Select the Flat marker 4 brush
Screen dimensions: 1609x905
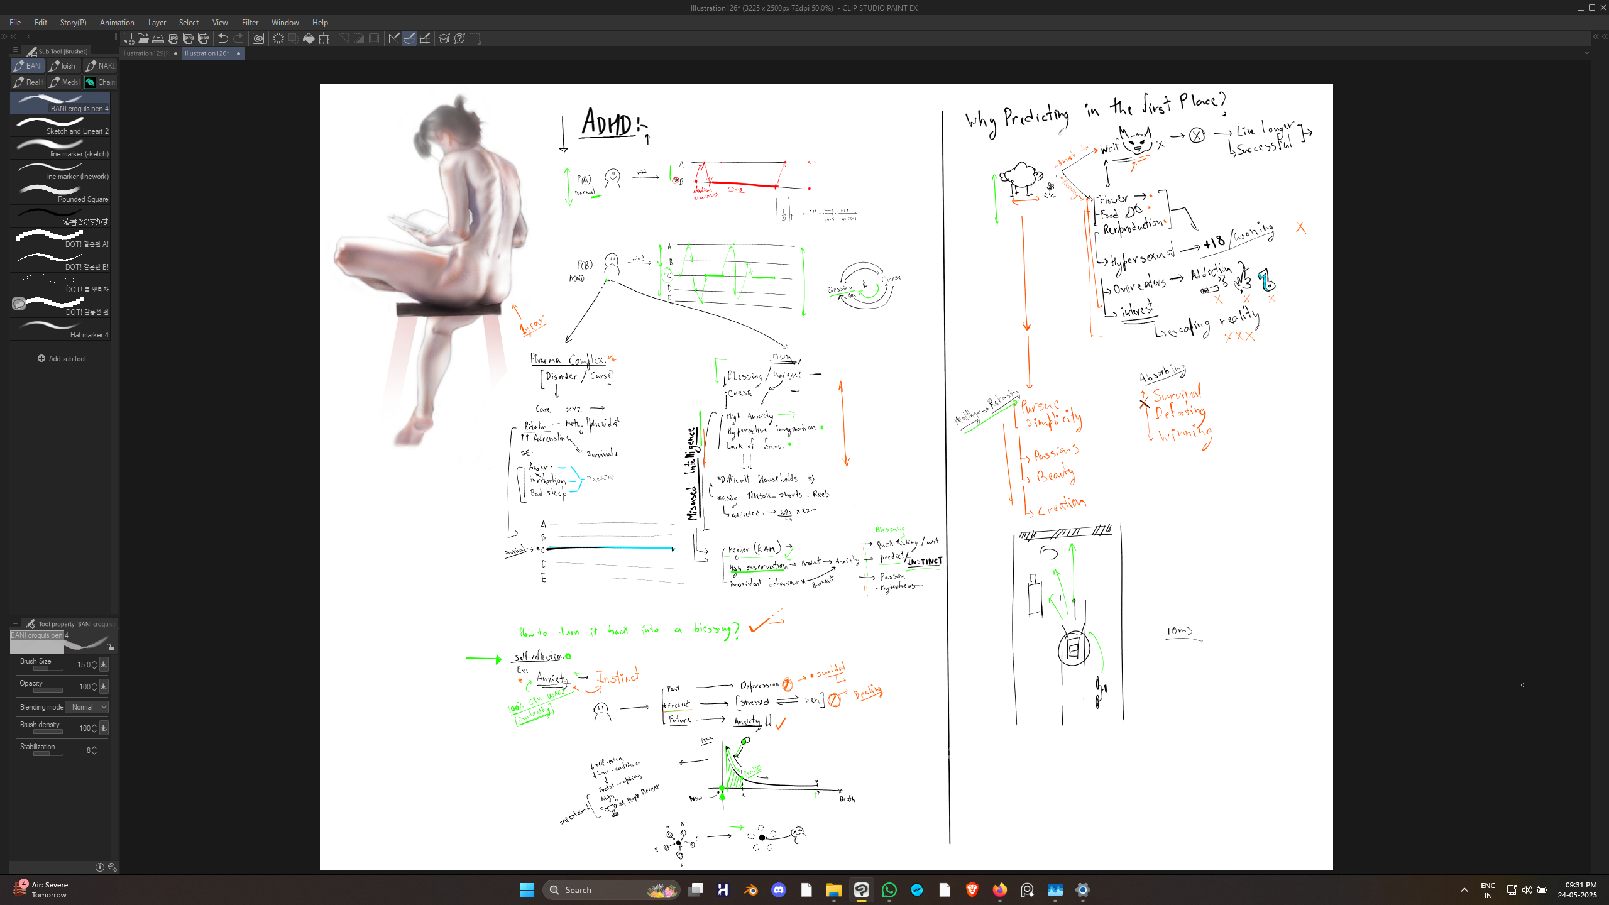click(x=60, y=329)
